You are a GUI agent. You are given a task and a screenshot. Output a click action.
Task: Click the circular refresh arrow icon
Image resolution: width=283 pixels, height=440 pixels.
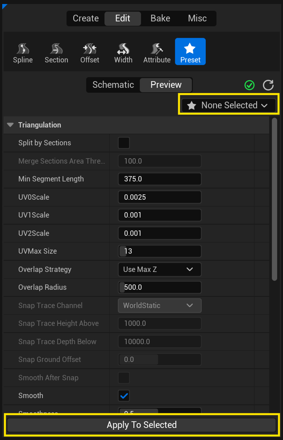(268, 85)
